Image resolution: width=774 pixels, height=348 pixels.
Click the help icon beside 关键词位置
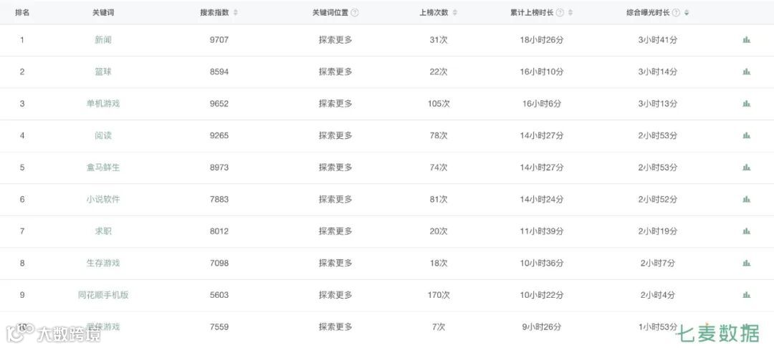[x=355, y=13]
